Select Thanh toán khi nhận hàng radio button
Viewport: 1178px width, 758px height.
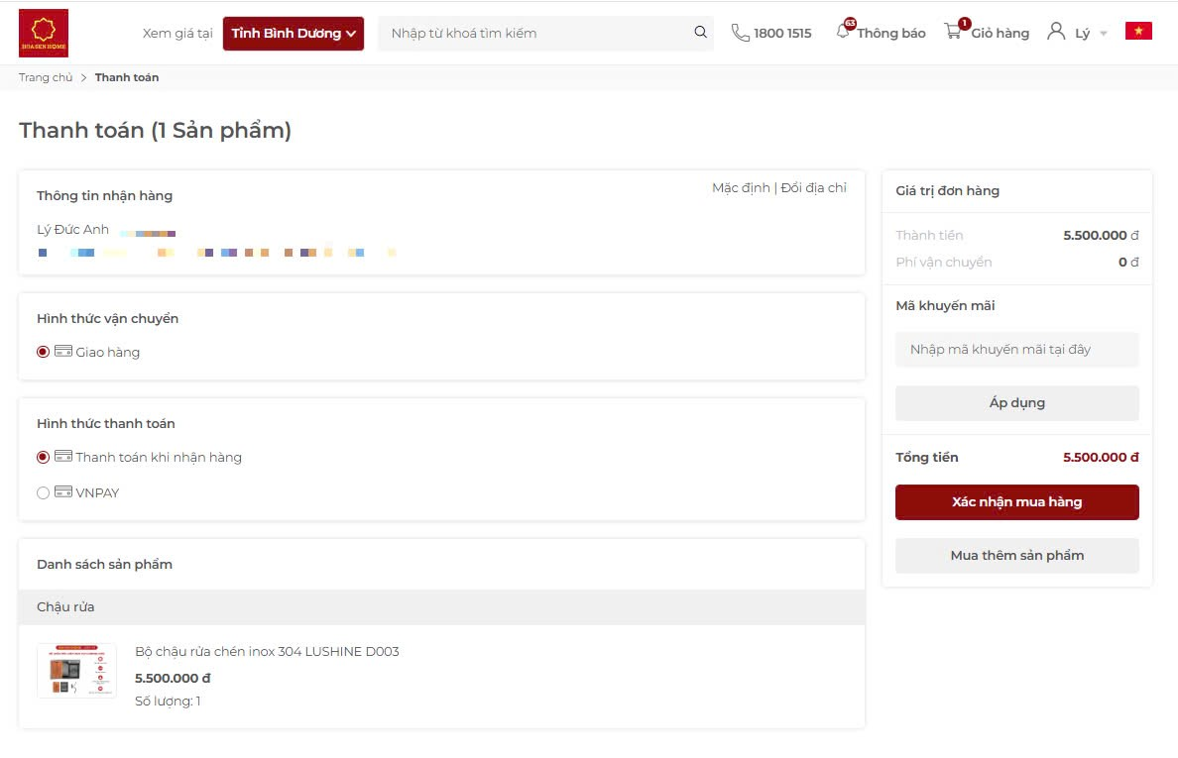tap(43, 457)
